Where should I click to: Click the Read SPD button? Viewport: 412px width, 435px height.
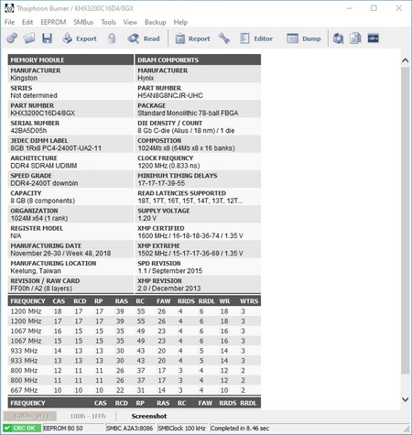click(x=144, y=38)
